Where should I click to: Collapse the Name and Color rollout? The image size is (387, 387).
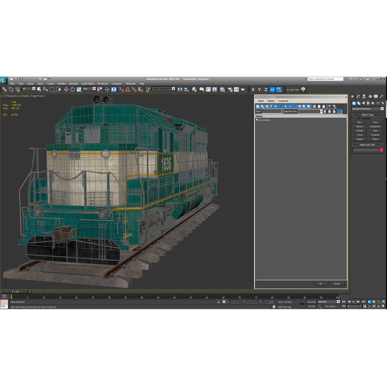point(367,145)
